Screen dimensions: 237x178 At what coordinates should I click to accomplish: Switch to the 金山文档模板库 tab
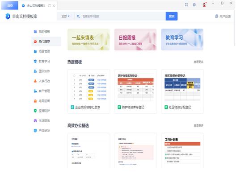(36, 6)
